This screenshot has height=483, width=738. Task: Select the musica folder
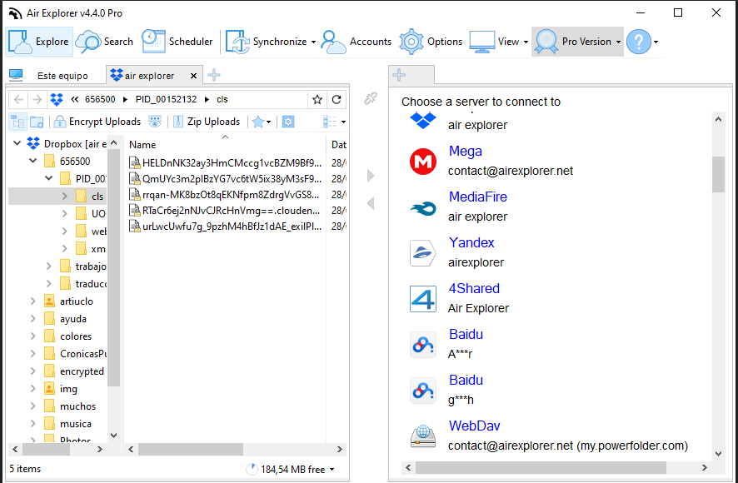75,424
